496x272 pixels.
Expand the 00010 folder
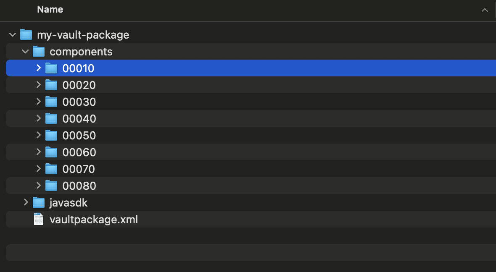tap(38, 68)
